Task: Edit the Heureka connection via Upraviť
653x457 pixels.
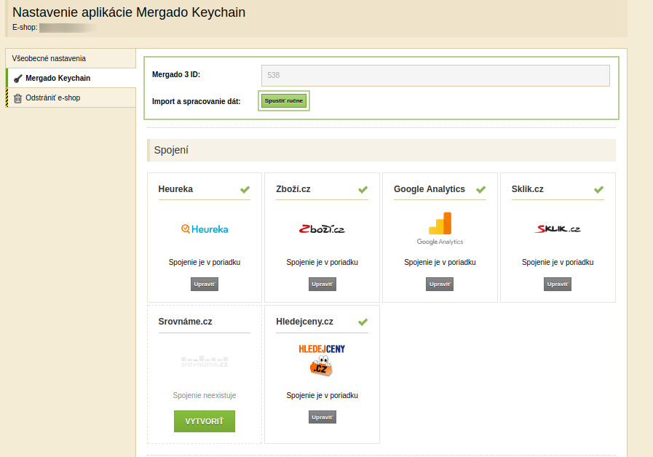Action: coord(205,284)
